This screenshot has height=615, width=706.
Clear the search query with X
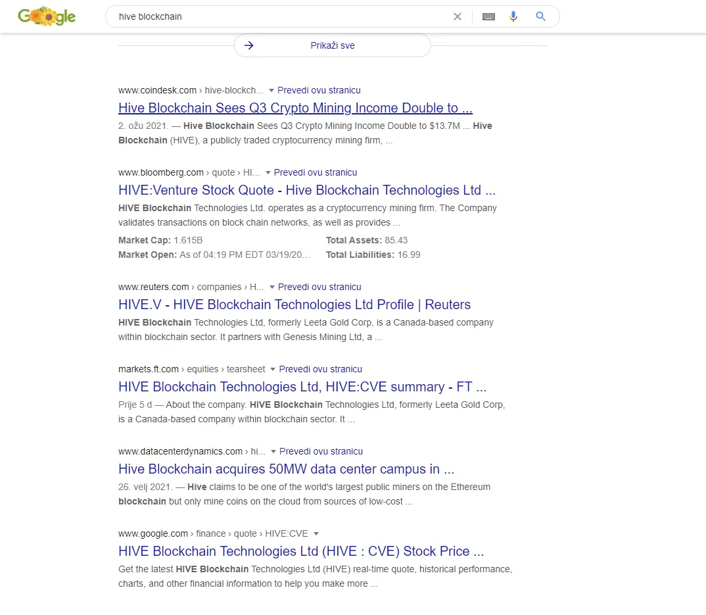click(458, 16)
